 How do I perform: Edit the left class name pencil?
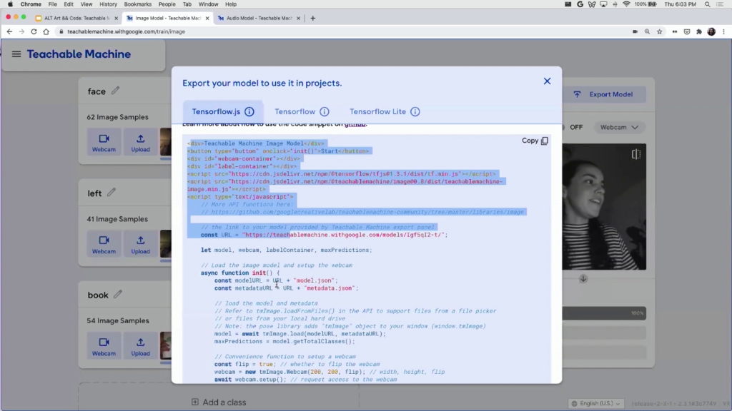point(111,192)
